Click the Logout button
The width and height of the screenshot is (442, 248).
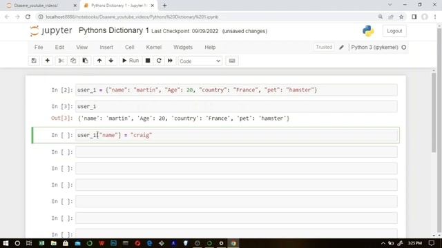pos(394,31)
